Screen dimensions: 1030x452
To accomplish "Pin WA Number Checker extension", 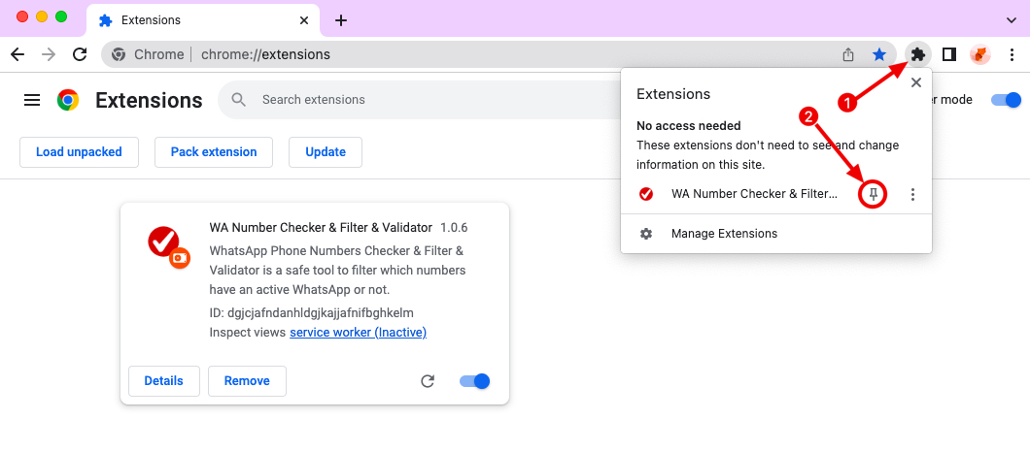I will [x=873, y=194].
